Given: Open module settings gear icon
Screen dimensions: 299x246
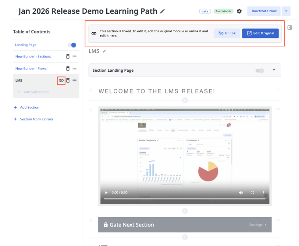Looking at the screenshot, I should point(239,11).
